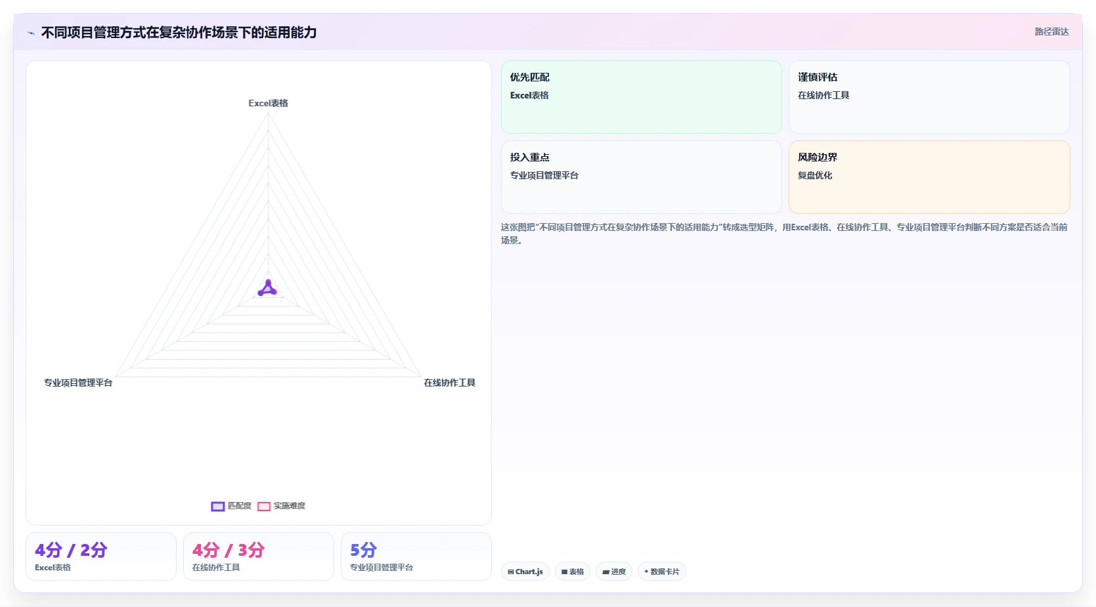
Task: Click the Excel表格 axis label on the radar chart
Action: [268, 103]
